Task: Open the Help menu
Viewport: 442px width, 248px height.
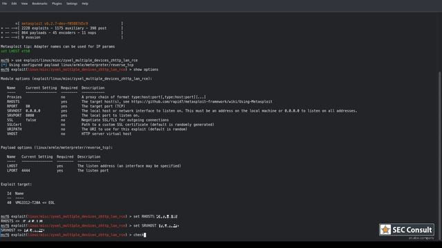Action: tap(85, 3)
